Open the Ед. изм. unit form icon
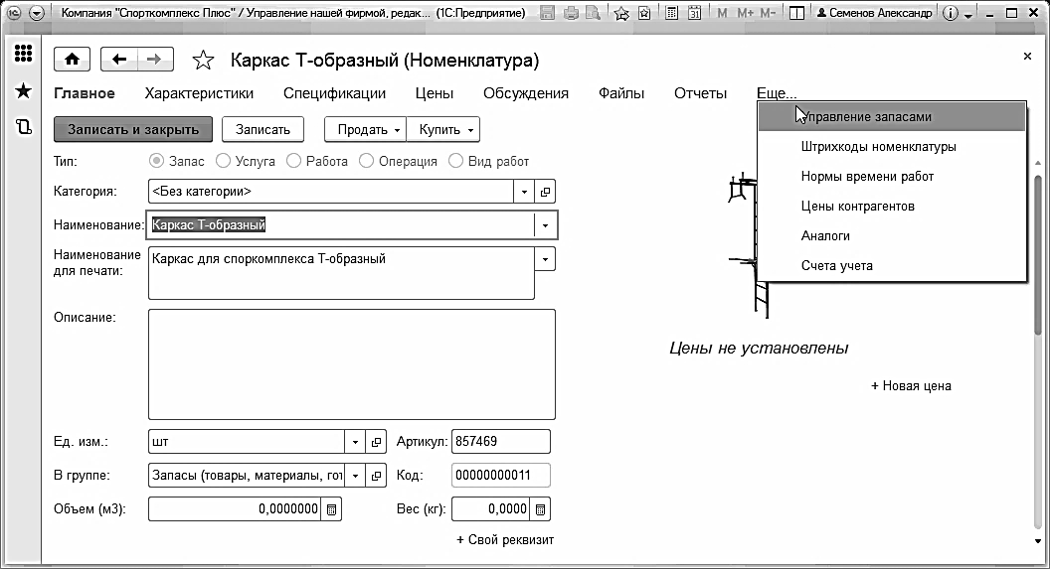The image size is (1050, 569). pyautogui.click(x=376, y=441)
